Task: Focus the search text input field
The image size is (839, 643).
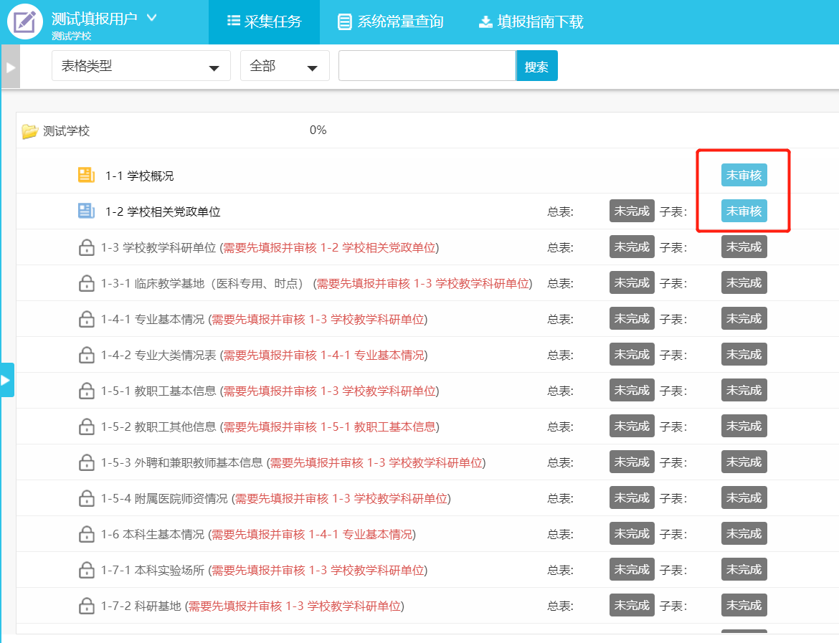Action: [427, 66]
